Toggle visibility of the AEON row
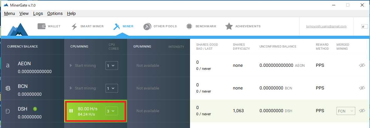370x128 pixels. [x=362, y=66]
